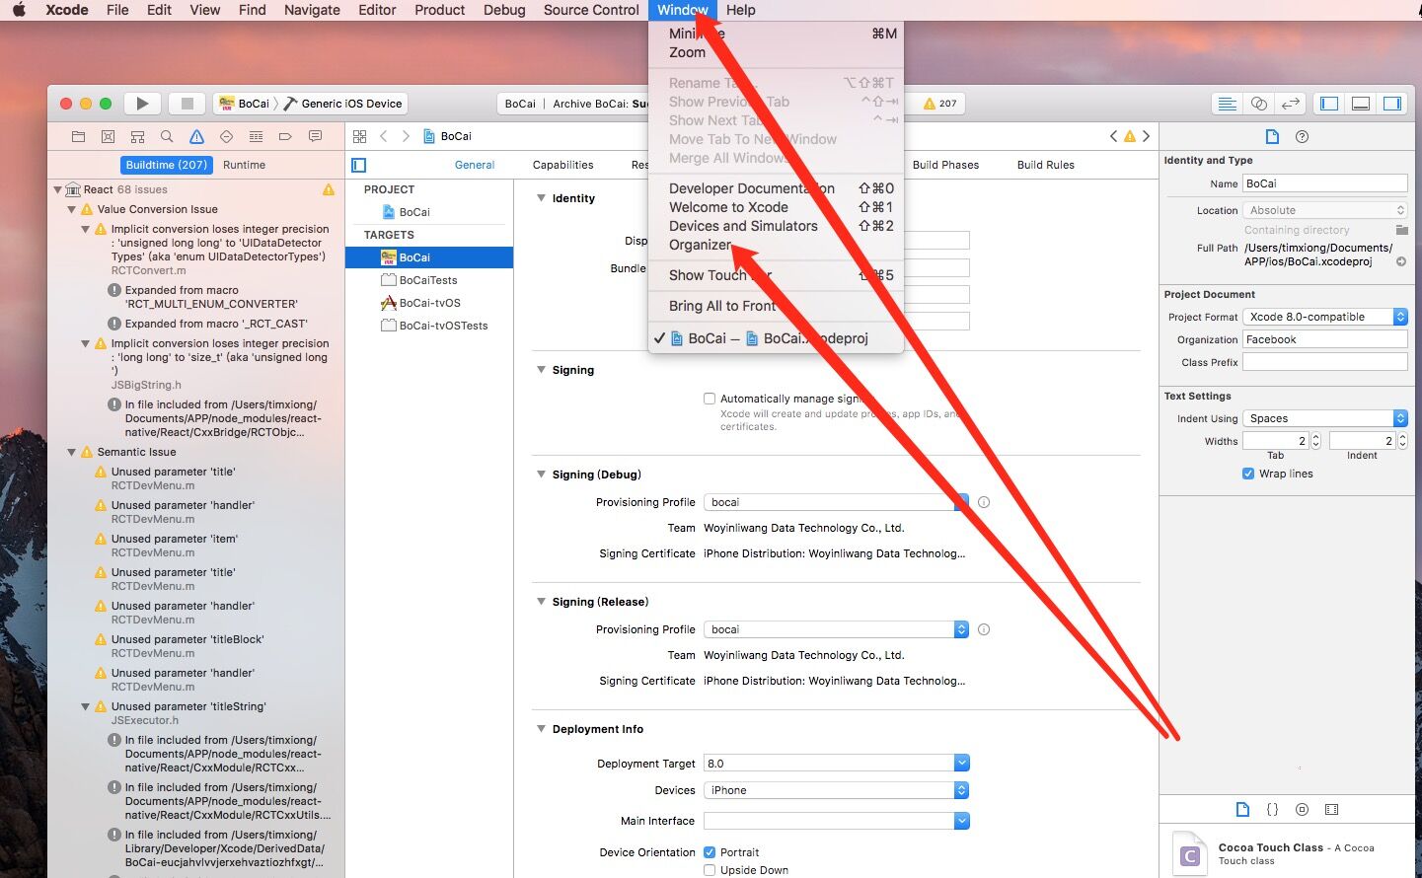Show the Project navigator folder icon

pyautogui.click(x=79, y=137)
